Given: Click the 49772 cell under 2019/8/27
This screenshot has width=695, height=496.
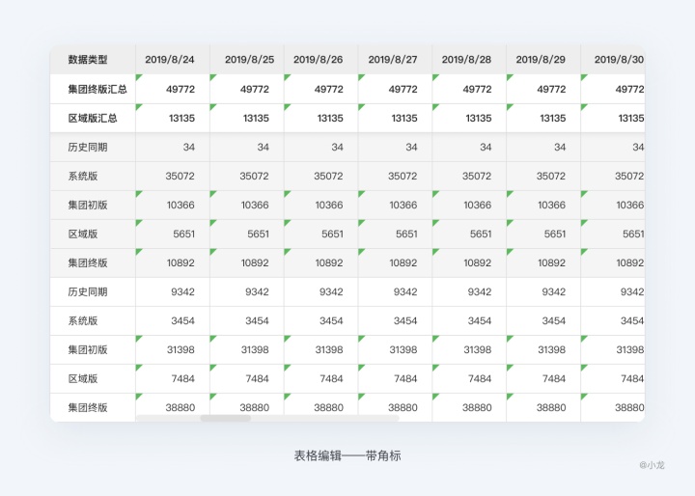Looking at the screenshot, I should point(396,89).
